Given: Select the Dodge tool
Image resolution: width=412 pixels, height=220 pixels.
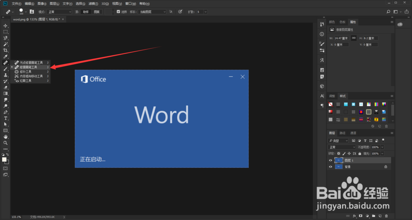Looking at the screenshot, I should 5,106.
